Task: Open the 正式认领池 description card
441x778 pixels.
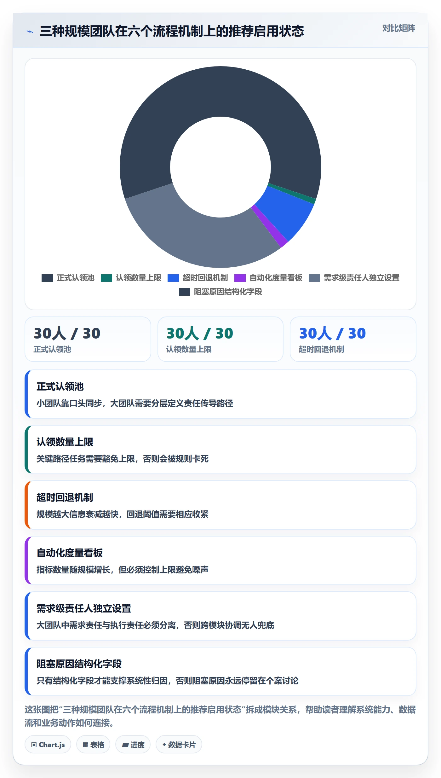Action: click(220, 394)
